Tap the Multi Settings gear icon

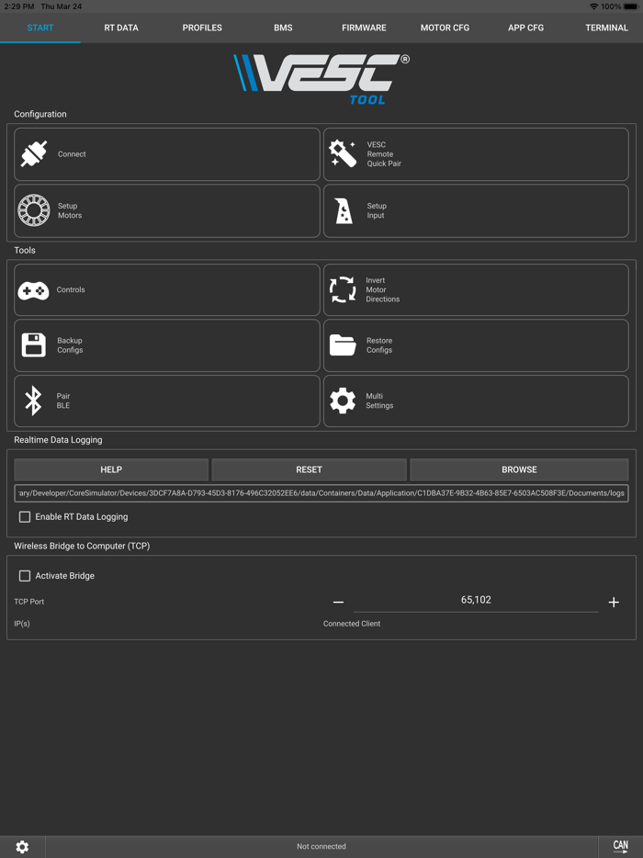point(344,401)
